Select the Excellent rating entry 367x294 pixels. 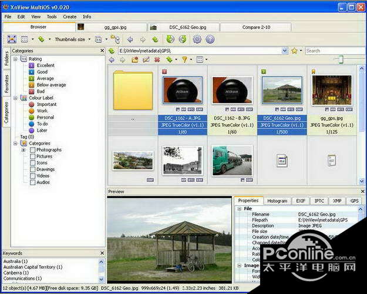coord(46,65)
